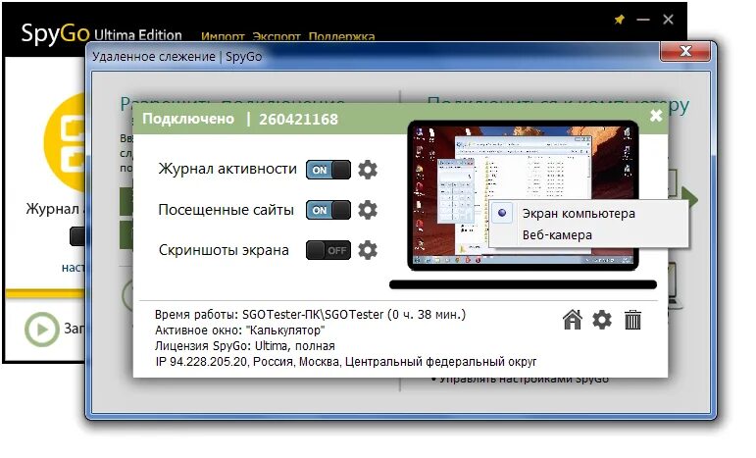Open settings gear next to trash icon
This screenshot has width=756, height=458.
pyautogui.click(x=602, y=320)
